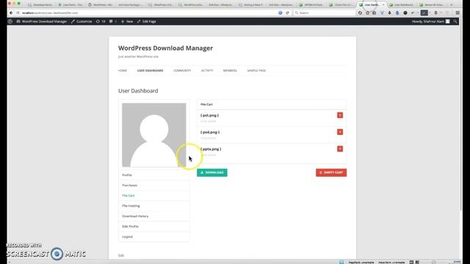Screen dimensions: 470x264
Task: Click the user profile avatar placeholder image
Action: click(153, 135)
